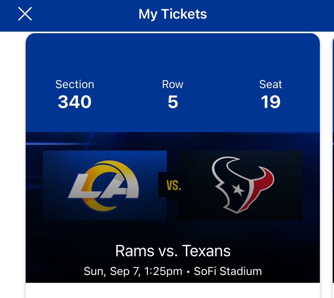Close the My Tickets screen
Viewport: 334px width, 298px height.
(x=25, y=14)
